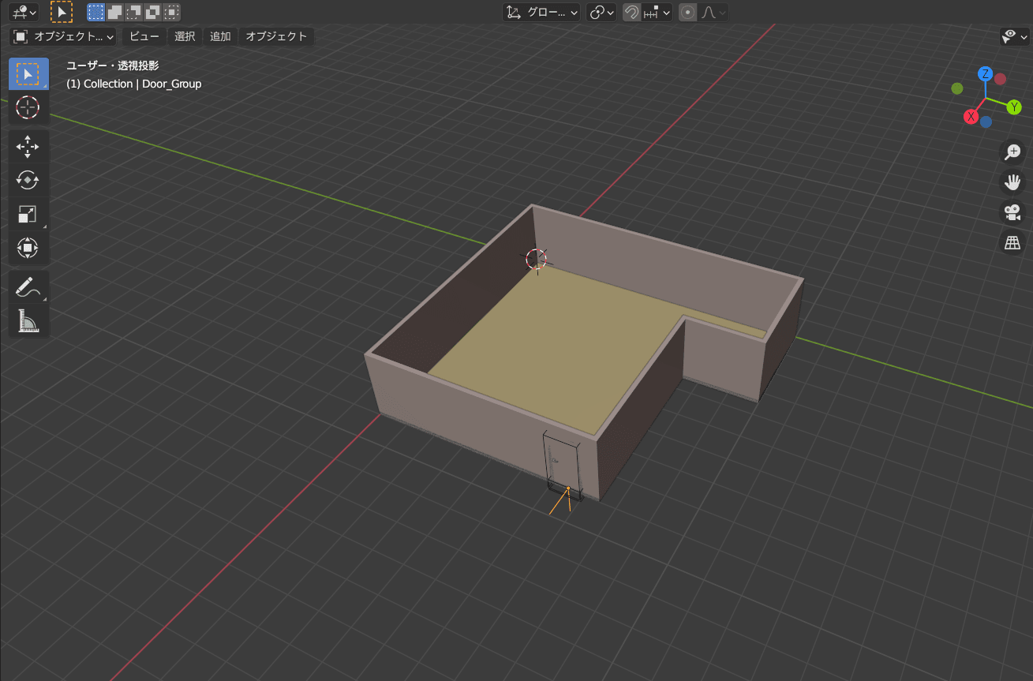Click the red X axis on the gizmo
1033x681 pixels.
tap(971, 118)
